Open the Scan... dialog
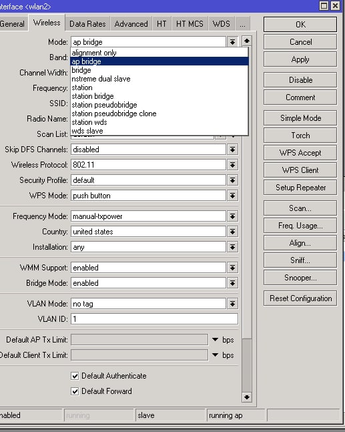345x432 pixels. click(300, 208)
